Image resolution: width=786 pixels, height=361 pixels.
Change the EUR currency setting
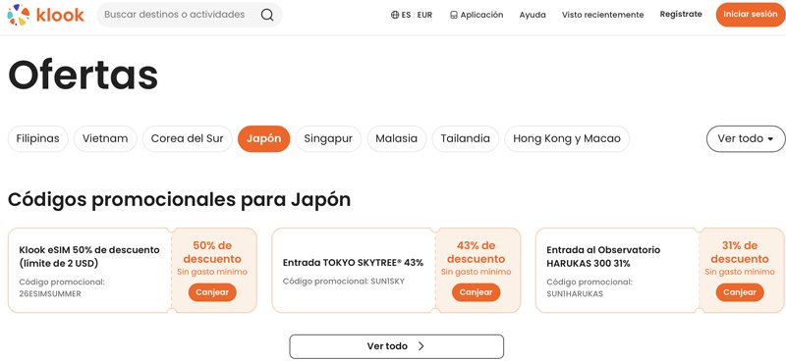[x=424, y=15]
